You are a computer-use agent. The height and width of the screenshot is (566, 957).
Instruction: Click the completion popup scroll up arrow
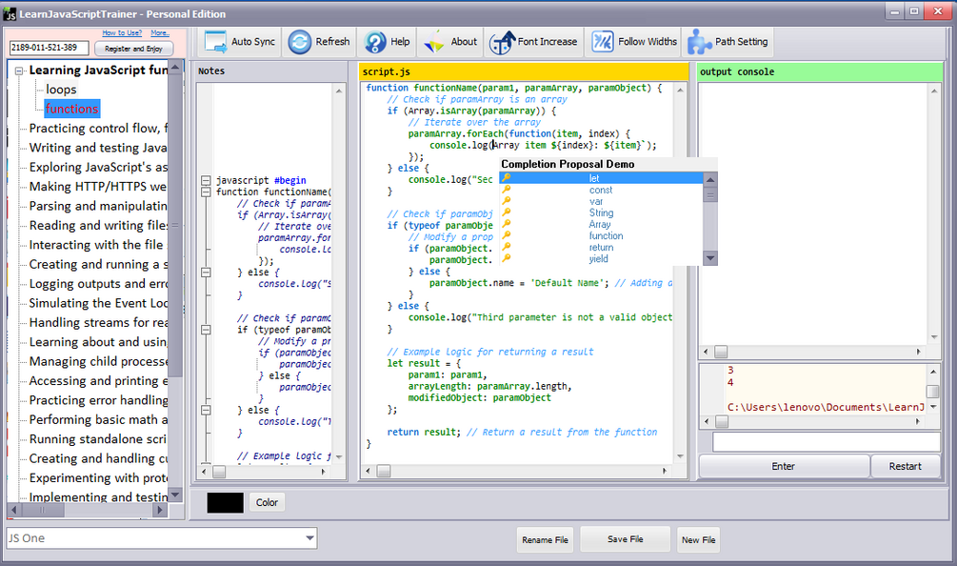pos(709,179)
